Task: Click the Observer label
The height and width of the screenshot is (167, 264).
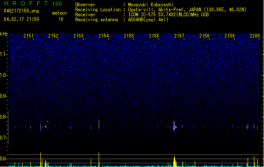Action: (x=85, y=5)
